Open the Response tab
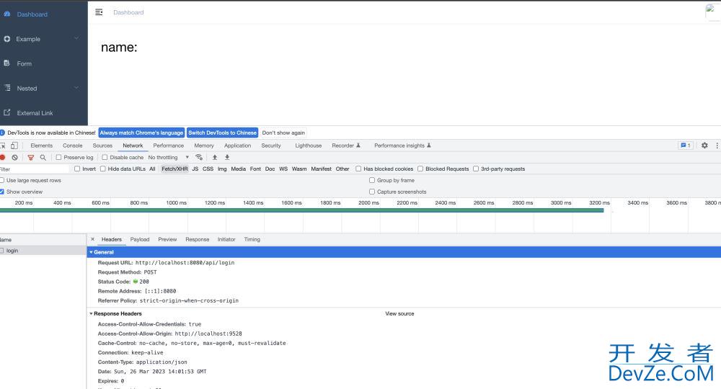This screenshot has height=389, width=721. [198, 239]
